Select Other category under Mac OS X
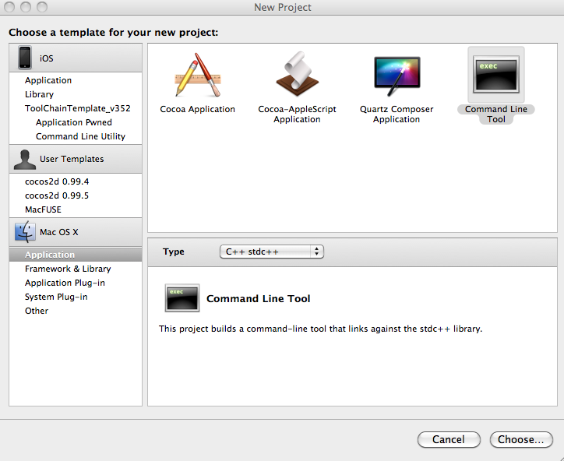564x461 pixels. point(37,311)
